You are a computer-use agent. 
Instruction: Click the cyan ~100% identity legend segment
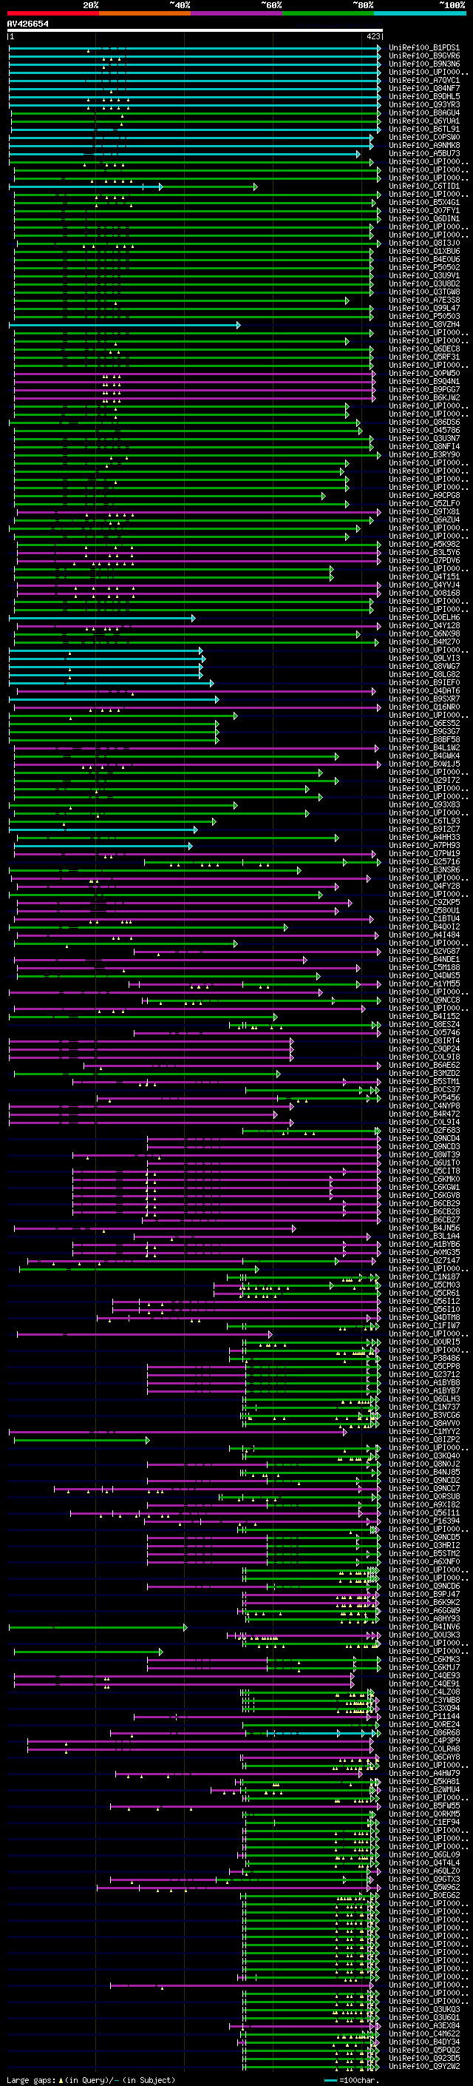click(x=421, y=13)
